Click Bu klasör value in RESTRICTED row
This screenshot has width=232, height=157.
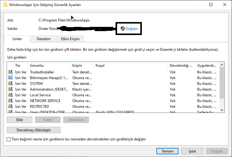(207, 107)
